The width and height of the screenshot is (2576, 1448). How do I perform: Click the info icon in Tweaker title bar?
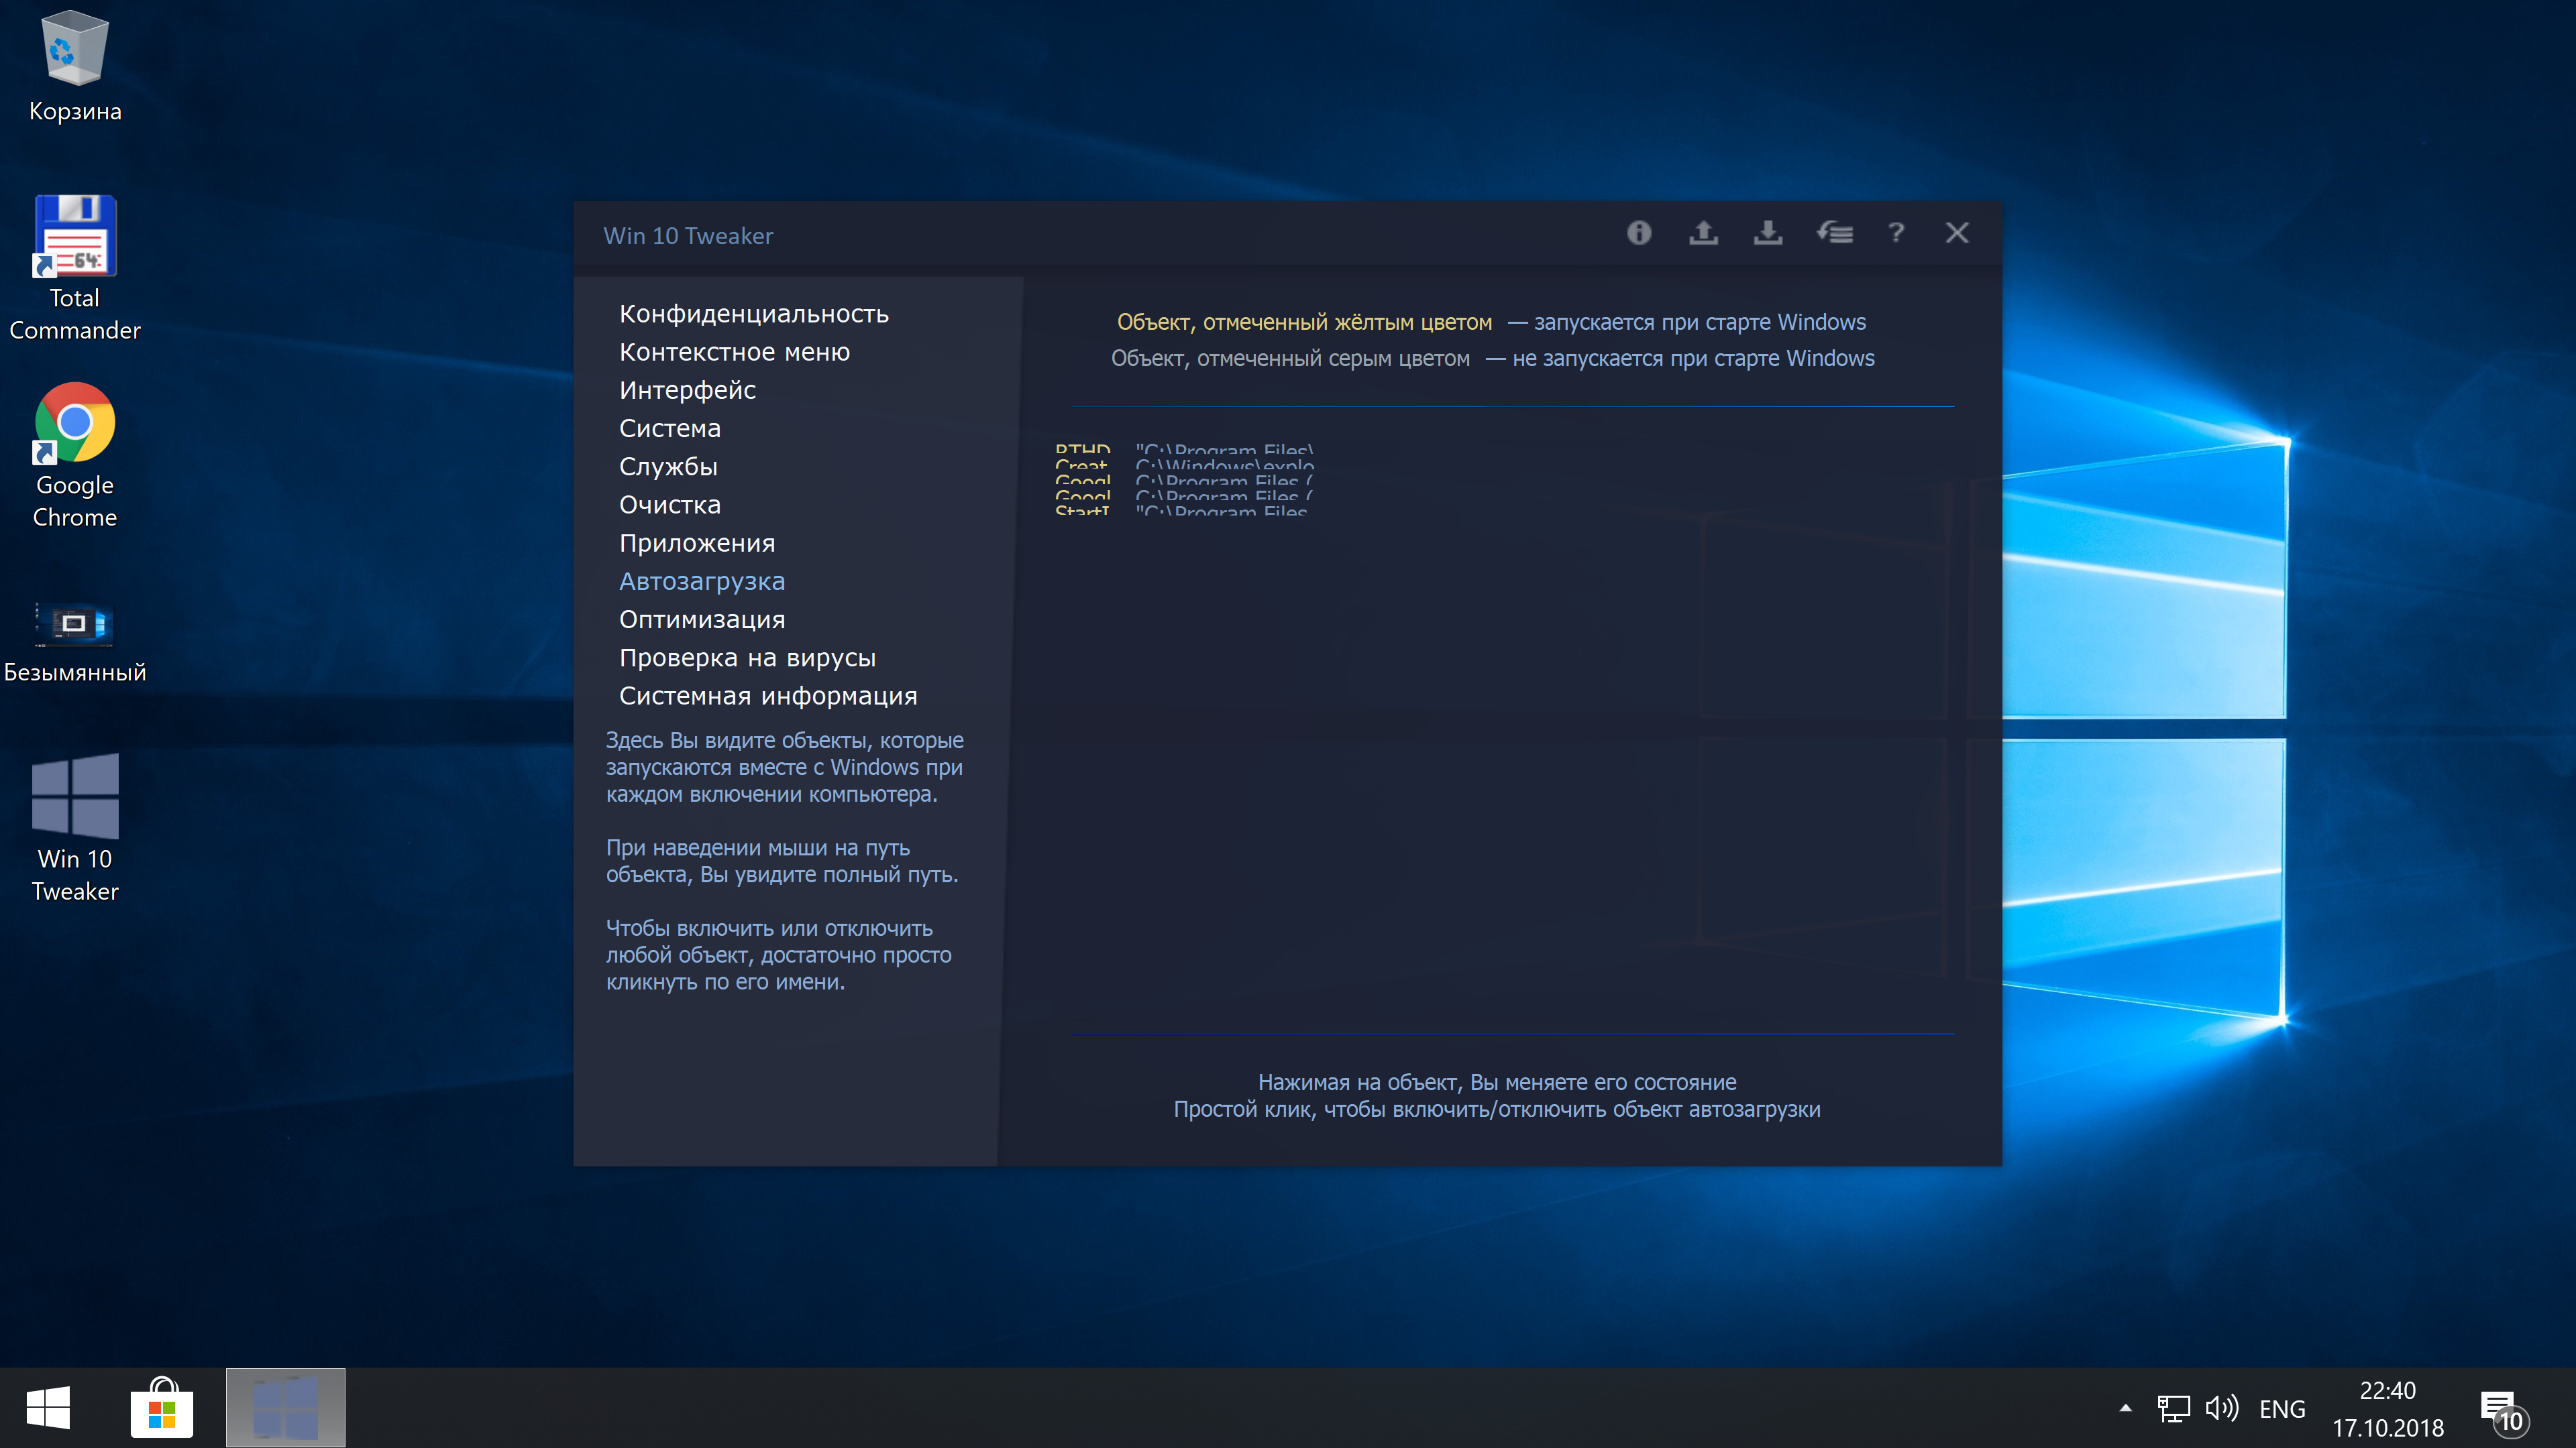[1638, 233]
